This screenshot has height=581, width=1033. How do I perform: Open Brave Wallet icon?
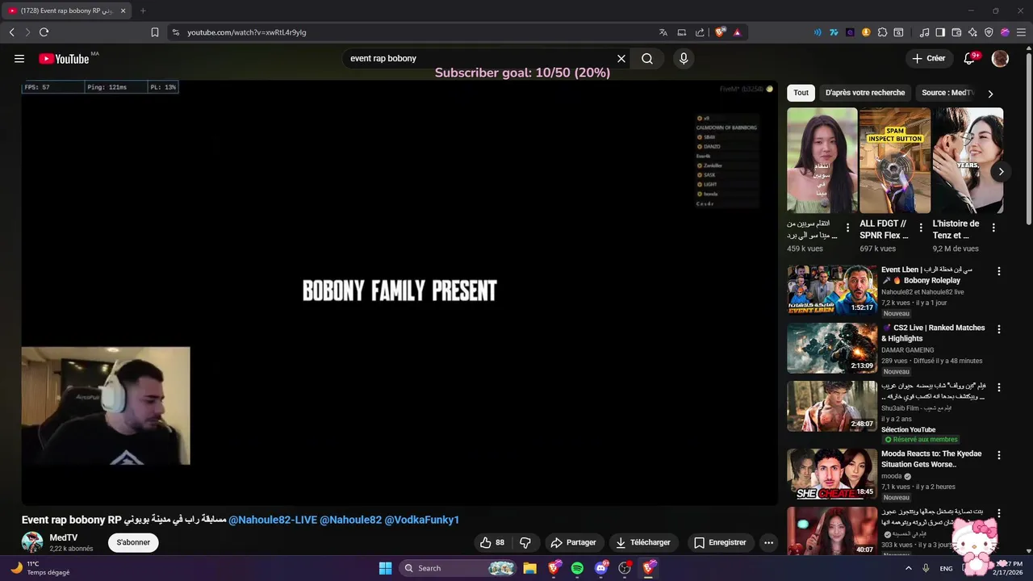[x=956, y=32]
